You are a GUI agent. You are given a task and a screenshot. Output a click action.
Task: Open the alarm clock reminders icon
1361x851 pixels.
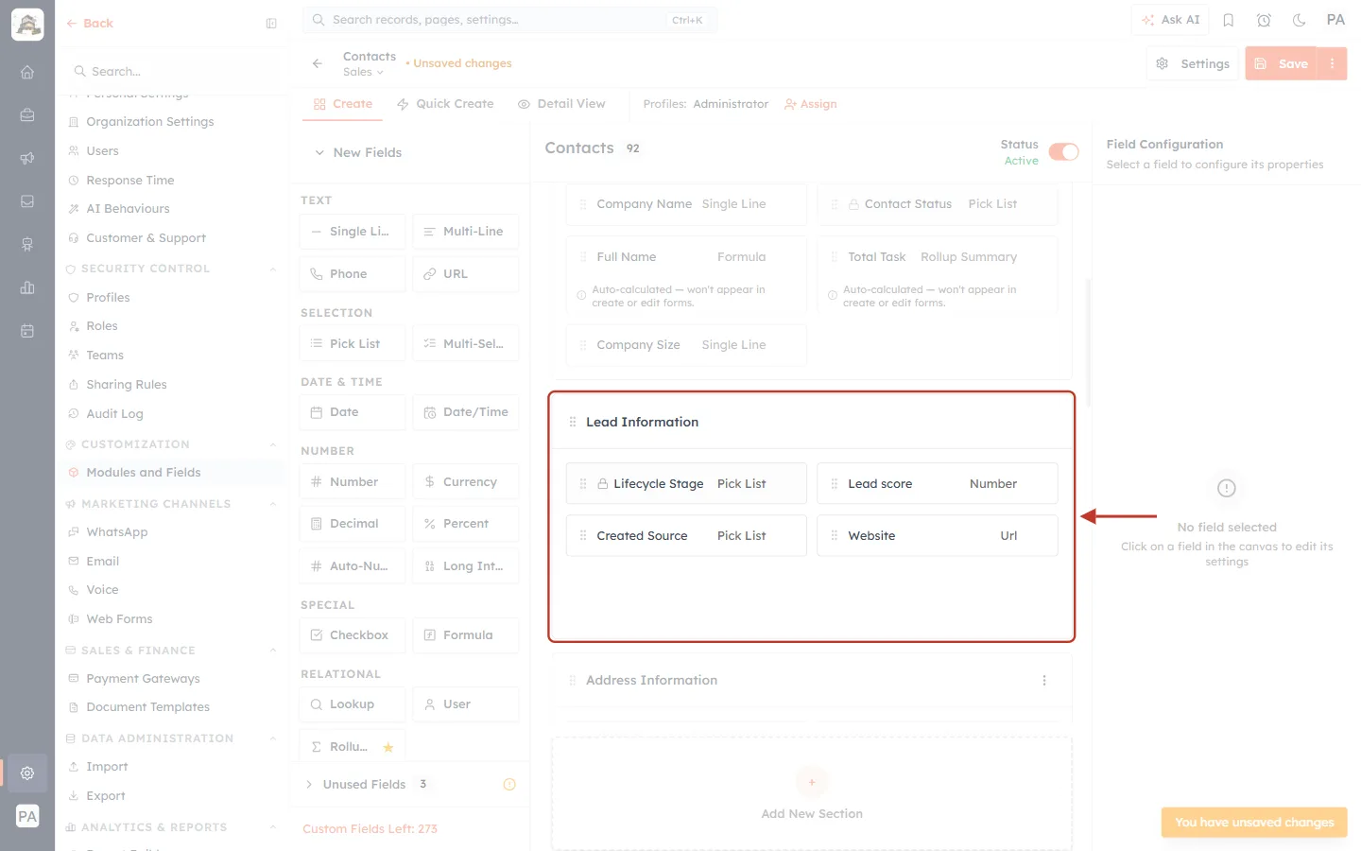pos(1264,20)
